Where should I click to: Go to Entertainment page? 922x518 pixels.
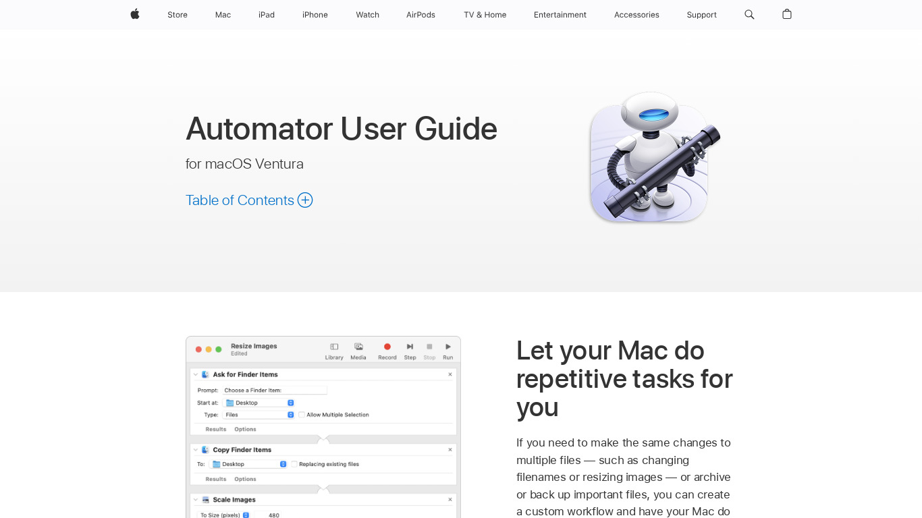pyautogui.click(x=560, y=15)
